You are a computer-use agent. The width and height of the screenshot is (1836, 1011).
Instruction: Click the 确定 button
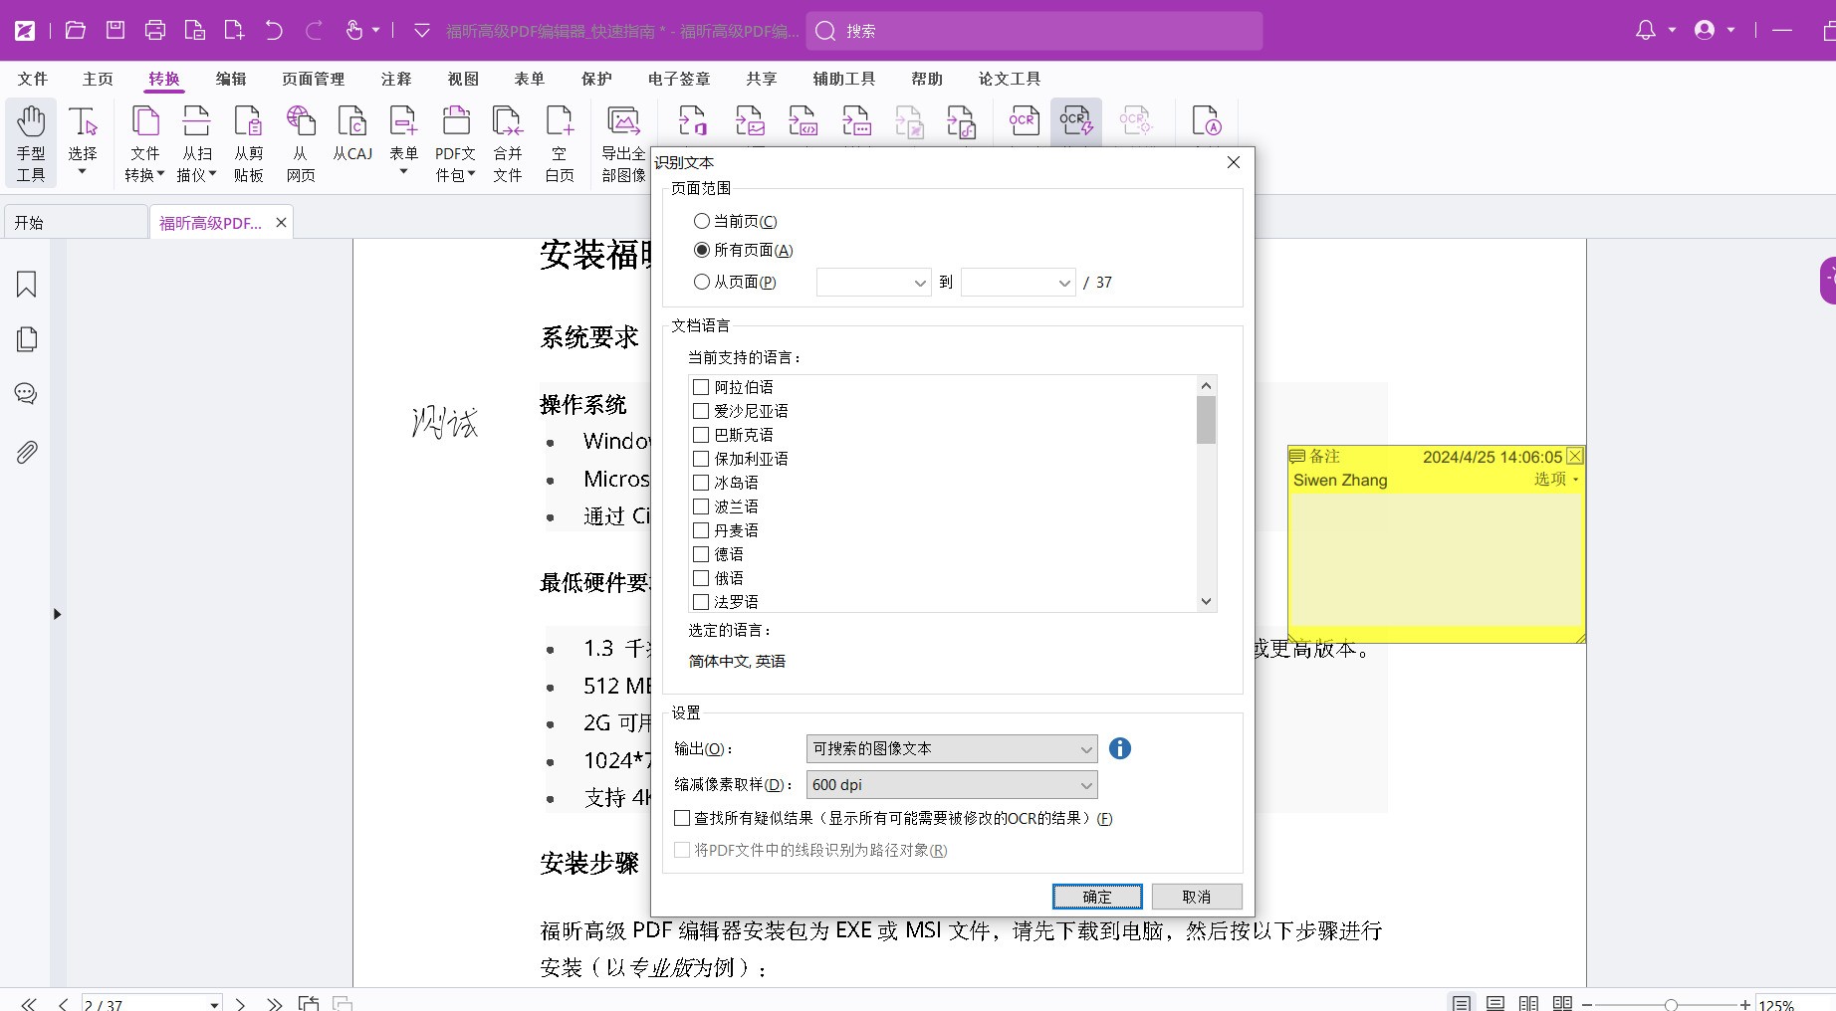pyautogui.click(x=1096, y=897)
